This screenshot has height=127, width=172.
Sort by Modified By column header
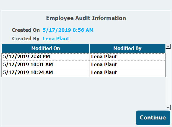click(x=127, y=49)
